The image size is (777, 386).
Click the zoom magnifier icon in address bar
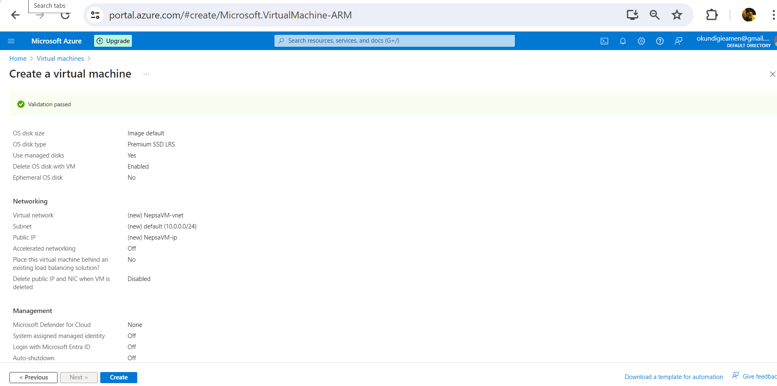click(x=655, y=15)
